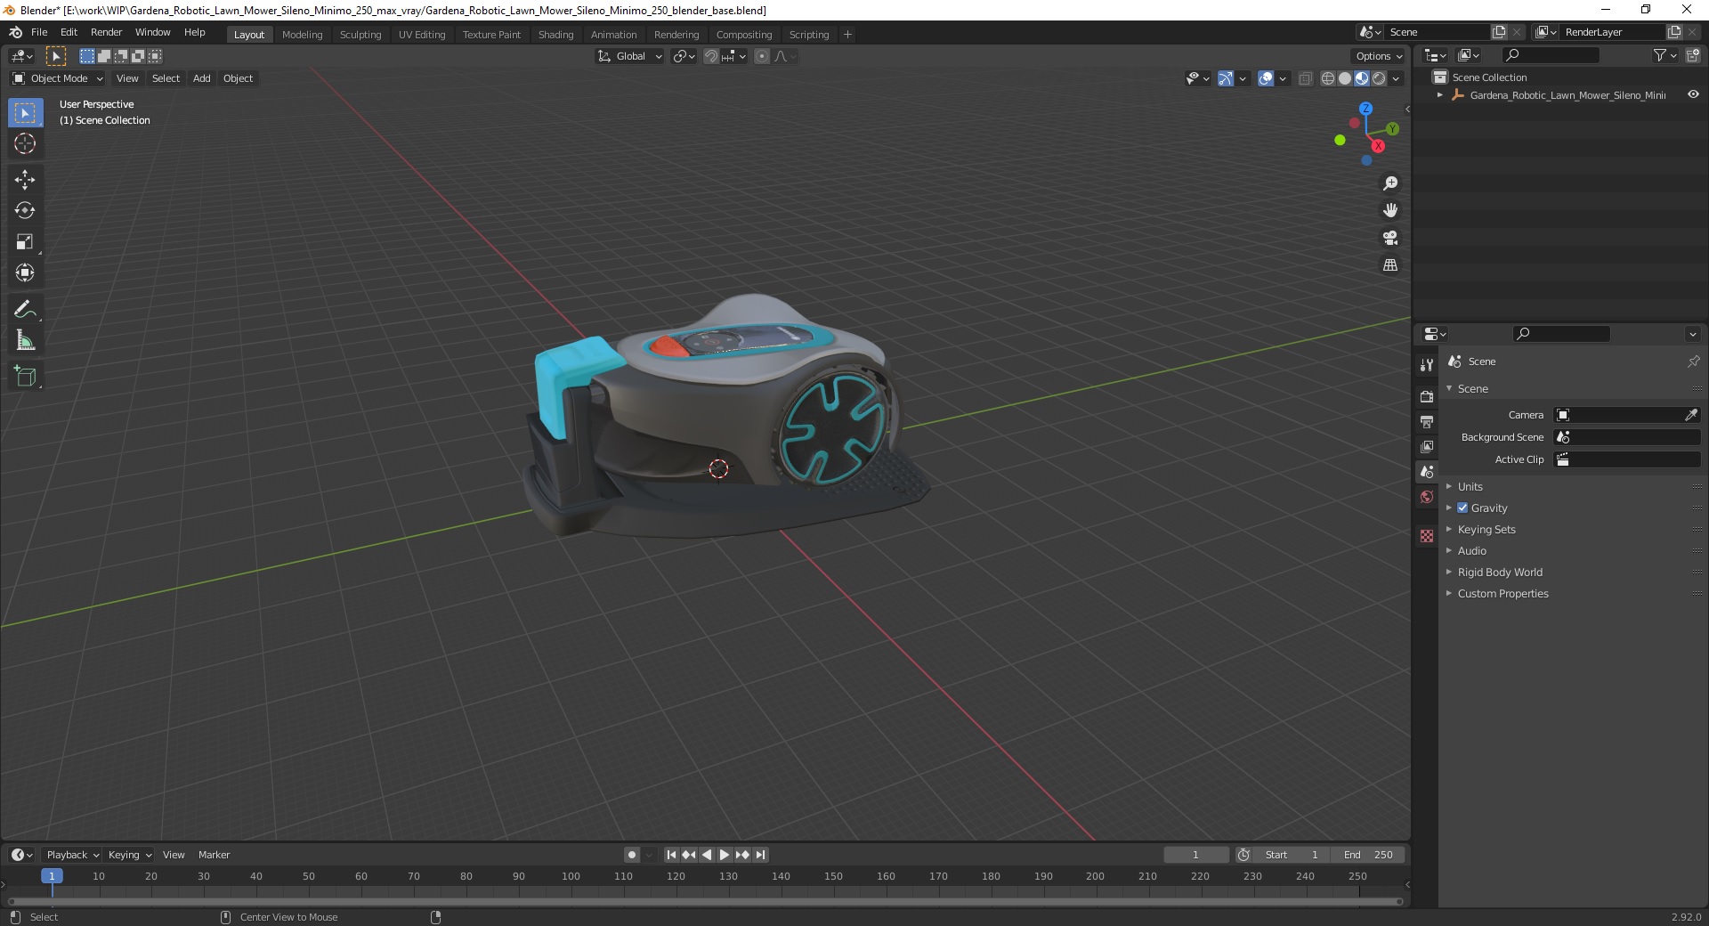Open the Object Mode dropdown

pyautogui.click(x=58, y=78)
